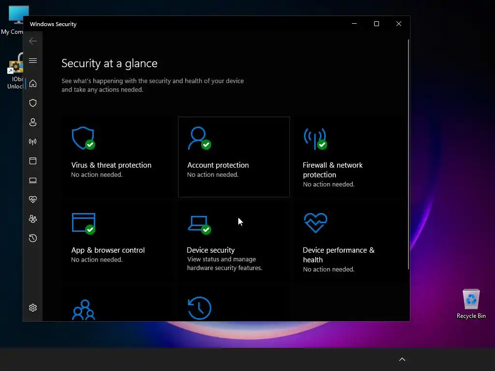Minimize the Windows Security window
The width and height of the screenshot is (495, 371).
point(354,24)
